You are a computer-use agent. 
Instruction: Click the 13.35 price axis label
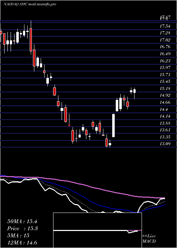165,137
